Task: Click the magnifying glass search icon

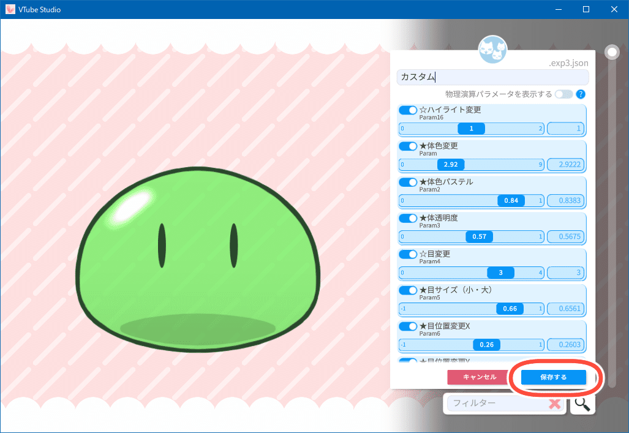Action: [582, 404]
